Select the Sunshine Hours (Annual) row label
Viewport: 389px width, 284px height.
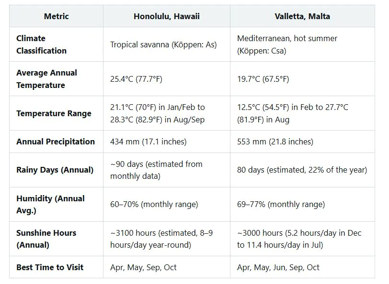tap(46, 239)
